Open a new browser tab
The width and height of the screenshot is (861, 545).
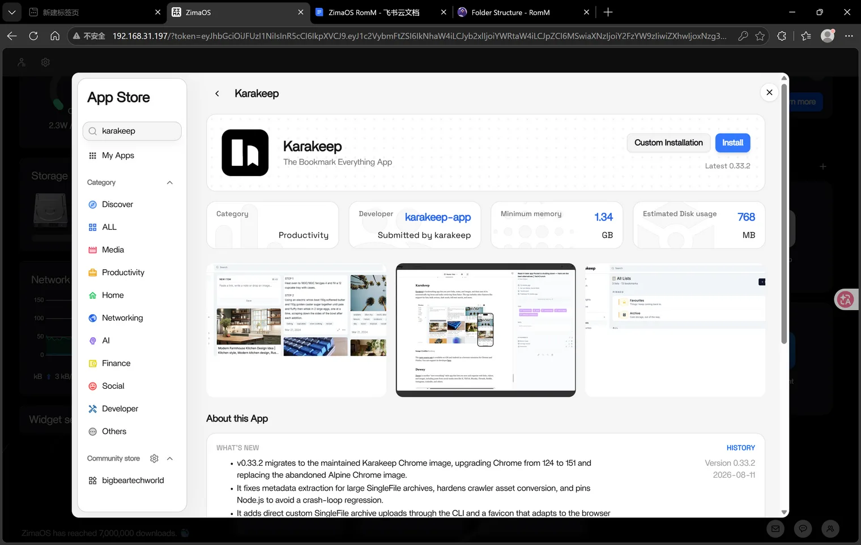pos(608,12)
